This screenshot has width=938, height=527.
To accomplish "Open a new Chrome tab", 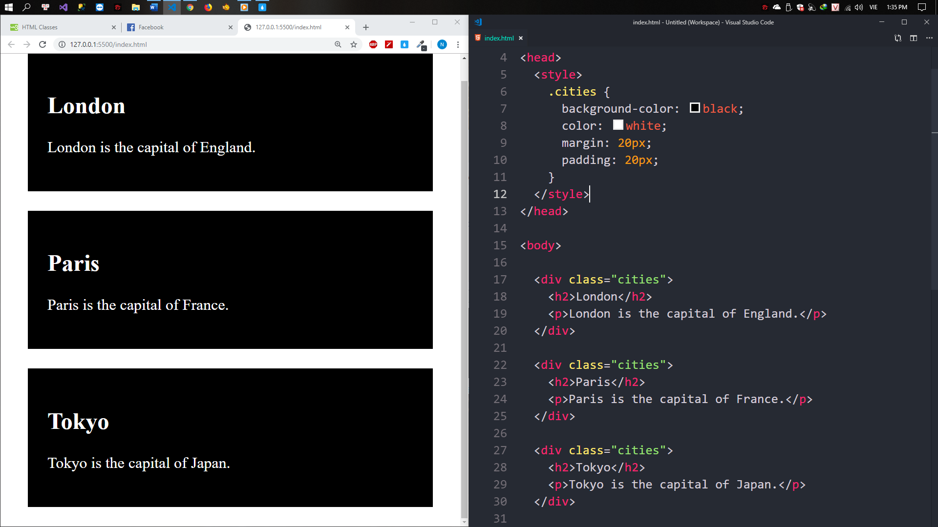I will tap(366, 27).
